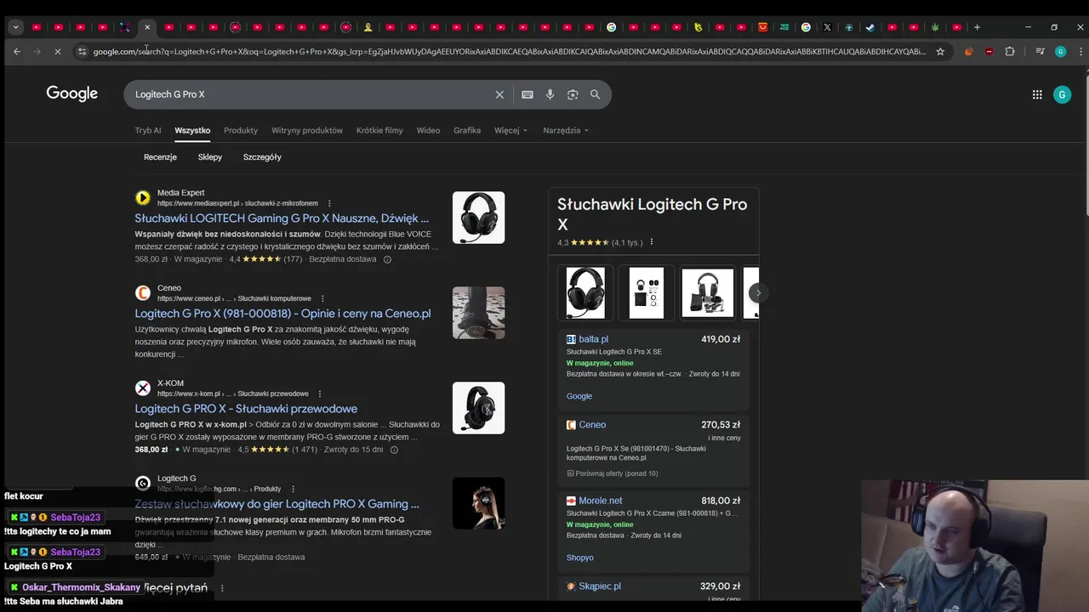Open three-dot menu for X-KOM result
Screen dimensions: 1089x612
[x=320, y=394]
